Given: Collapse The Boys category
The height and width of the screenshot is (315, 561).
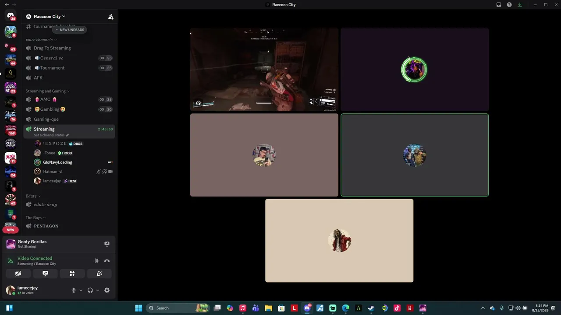Looking at the screenshot, I should [36, 217].
